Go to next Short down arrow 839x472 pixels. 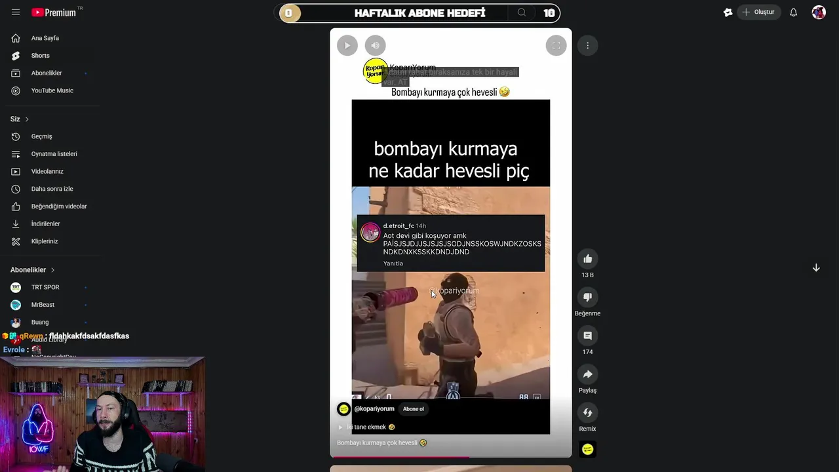click(816, 267)
